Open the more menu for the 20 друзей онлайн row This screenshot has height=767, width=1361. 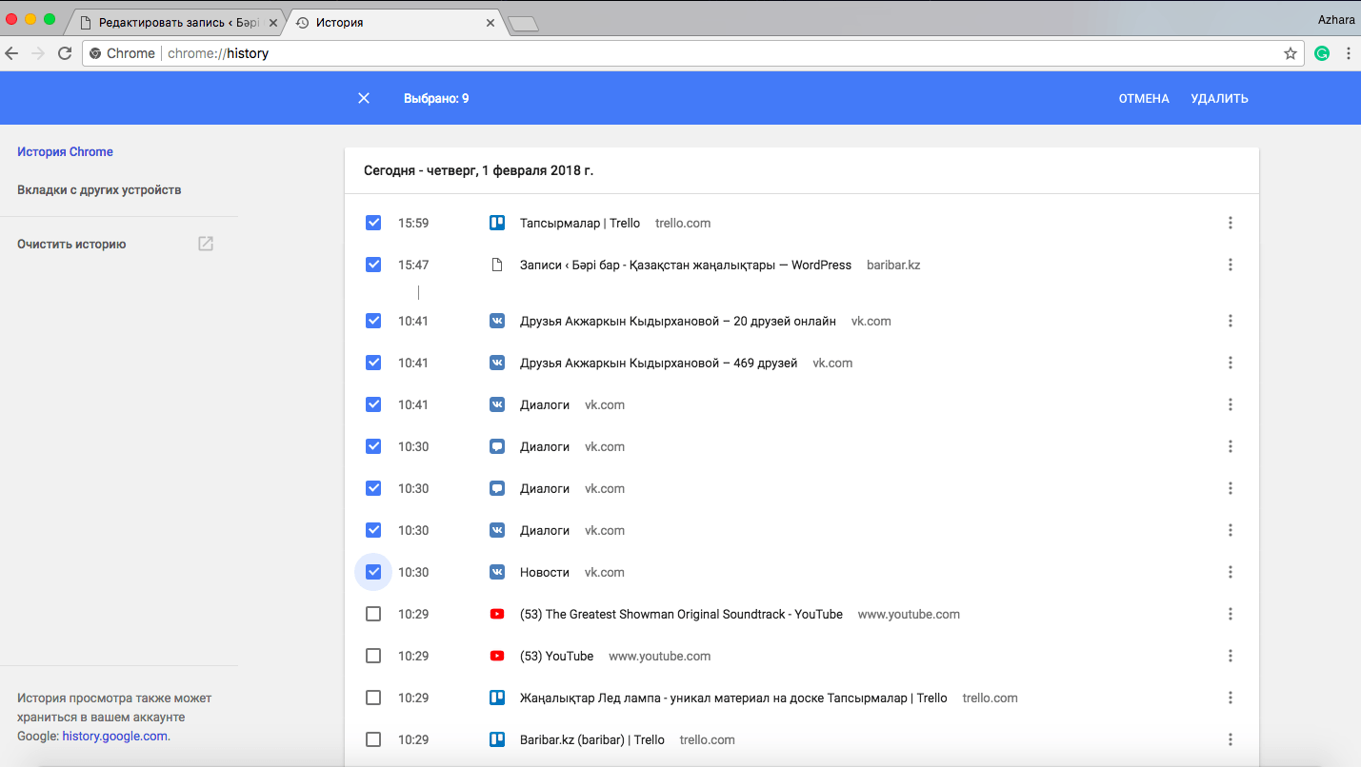1231,321
